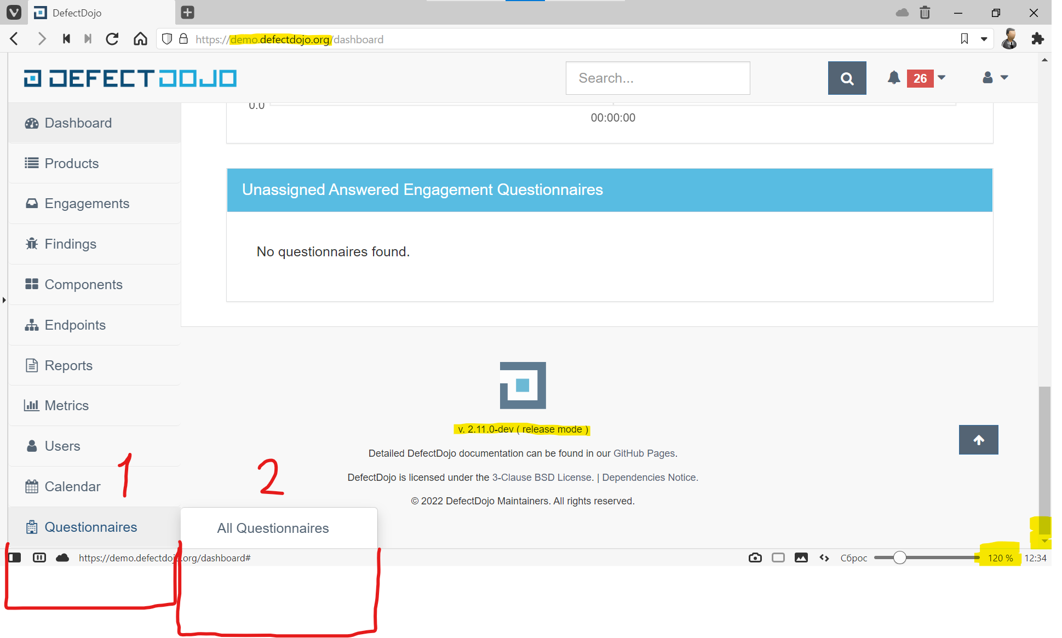The height and width of the screenshot is (638, 1062).
Task: Open notifications via the bell icon
Action: tap(893, 78)
